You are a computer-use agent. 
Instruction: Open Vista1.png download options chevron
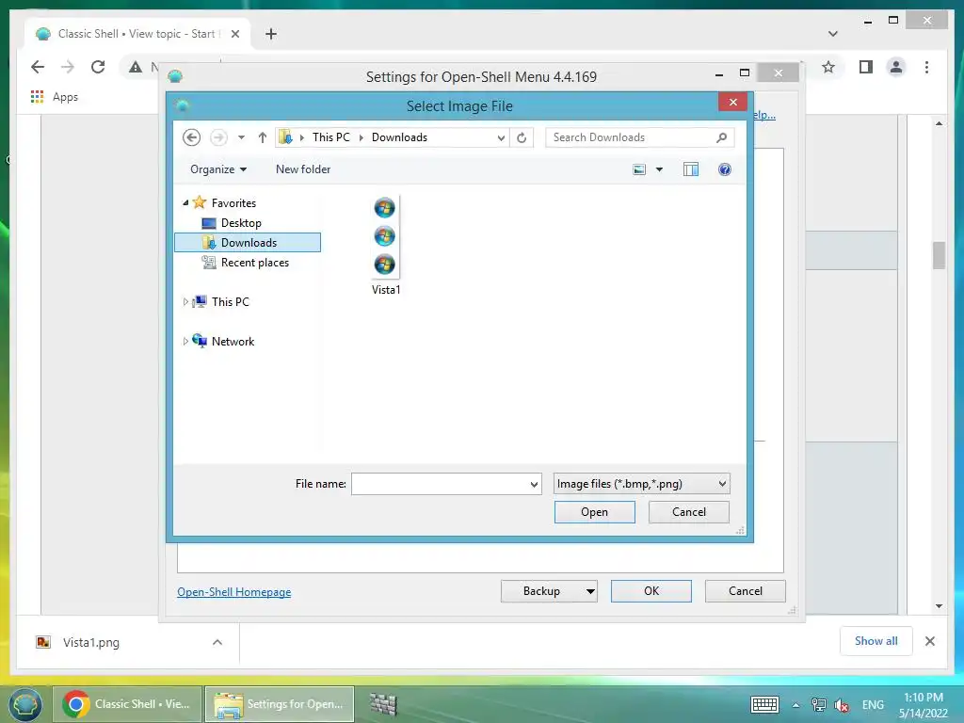217,642
